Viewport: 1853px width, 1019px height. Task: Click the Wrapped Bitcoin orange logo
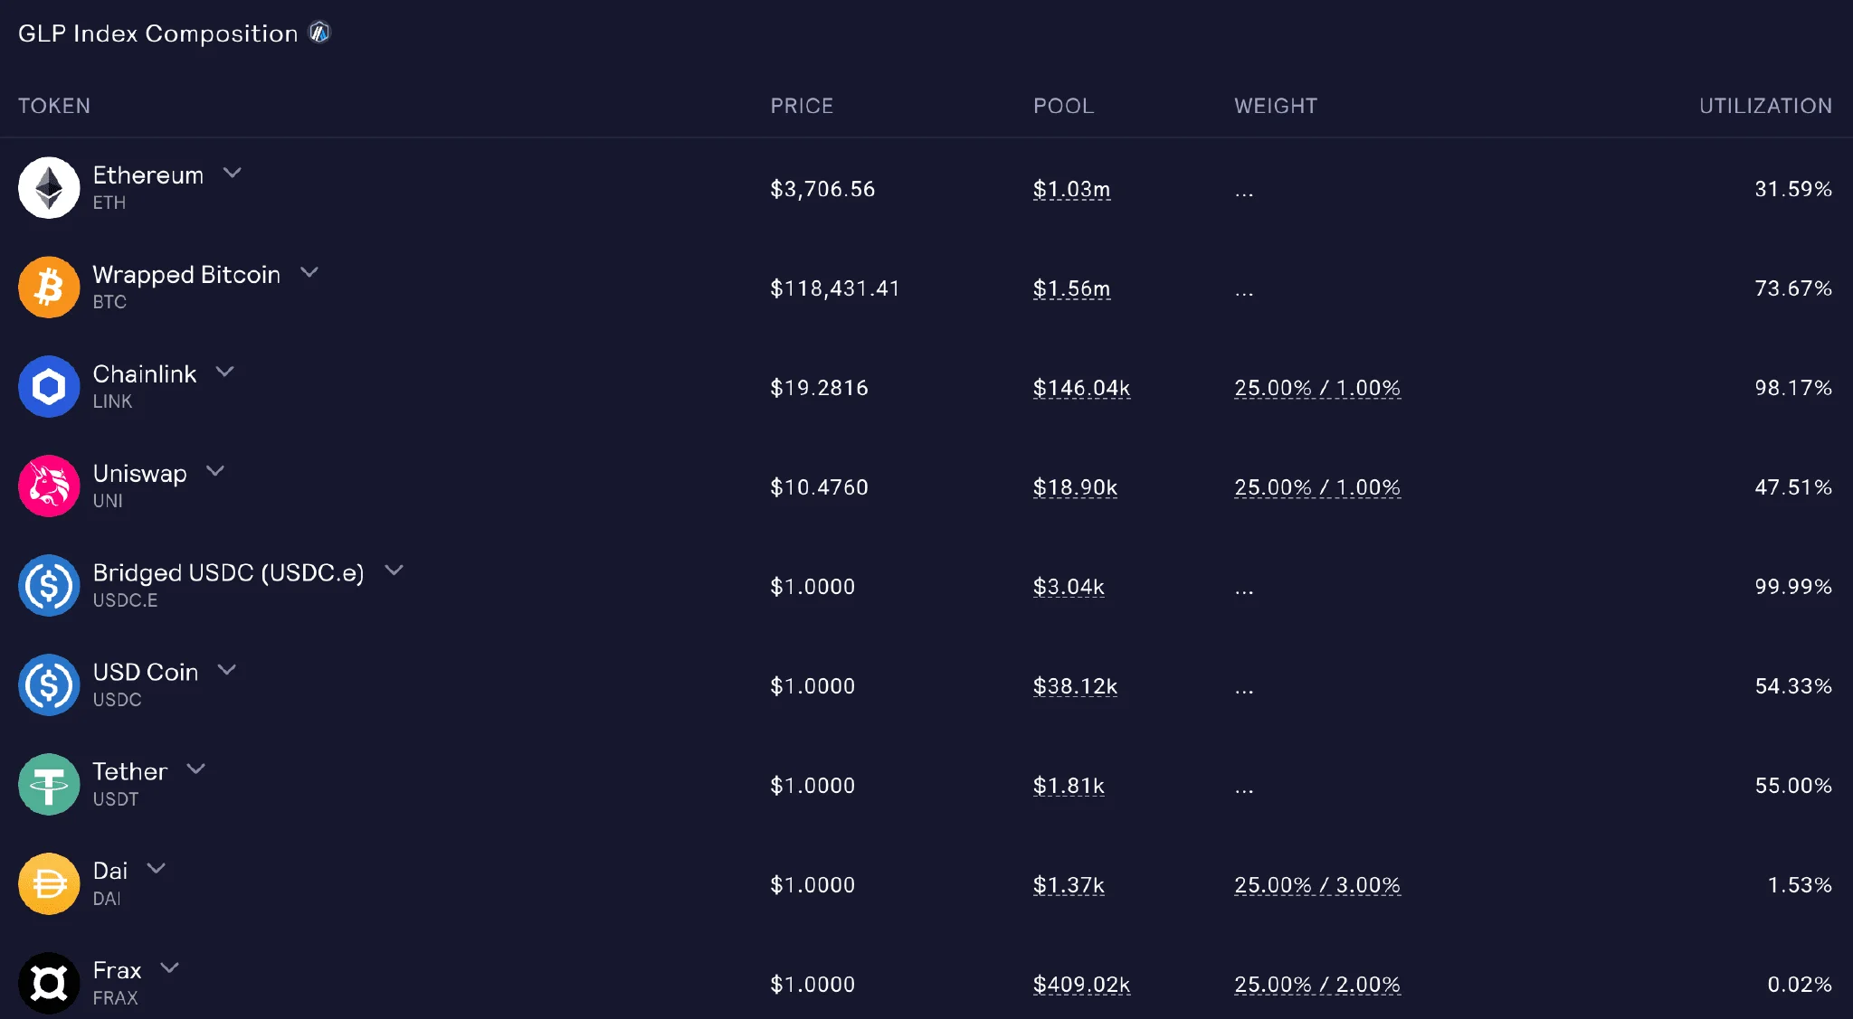tap(49, 288)
